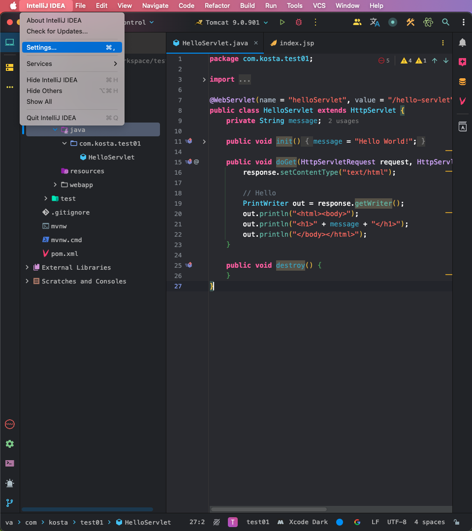Open the Apple menu
This screenshot has height=531, width=472.
(x=13, y=6)
